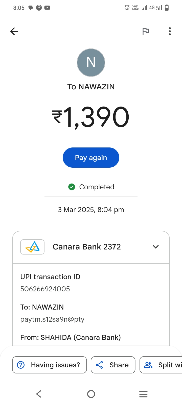This screenshot has width=182, height=404.
Task: Tap the Canara Bank logo icon
Action: [32, 247]
